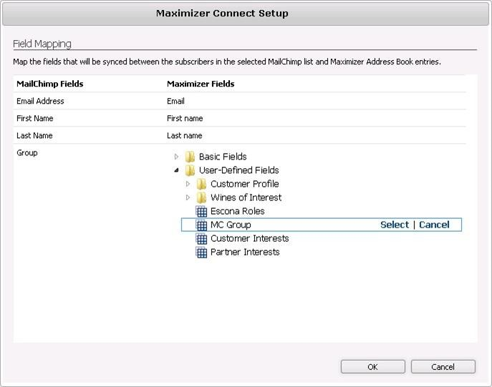Click the MailChimp Fields column header

[50, 84]
